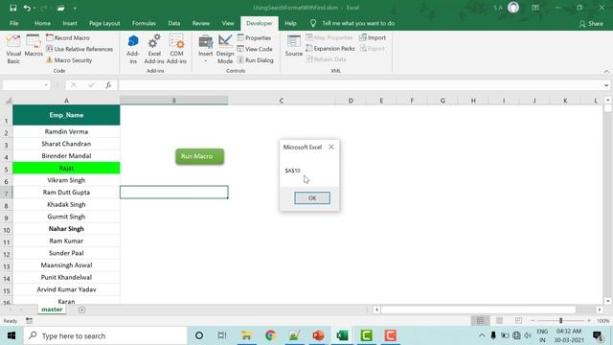
Task: Open the XML Source pane
Action: 294,46
